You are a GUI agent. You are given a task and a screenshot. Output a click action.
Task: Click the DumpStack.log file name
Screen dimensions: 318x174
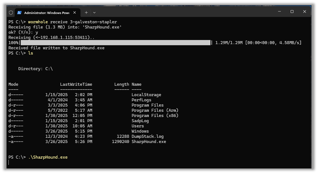[148, 136]
